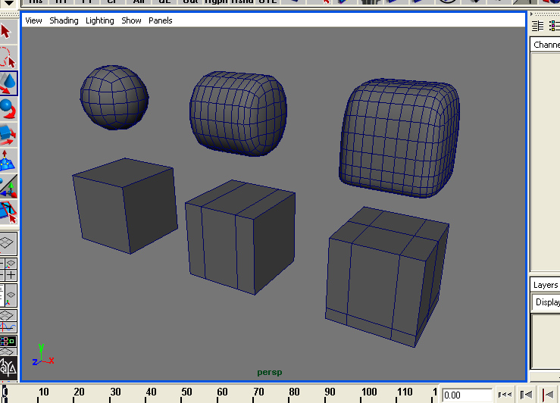Select the rounded smoothed cube mesh
The width and height of the screenshot is (560, 403).
pos(399,138)
